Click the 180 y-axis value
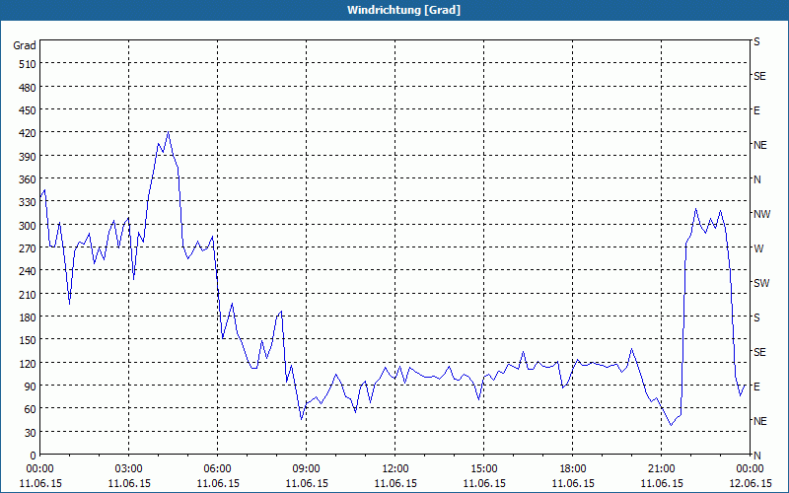 tap(28, 317)
